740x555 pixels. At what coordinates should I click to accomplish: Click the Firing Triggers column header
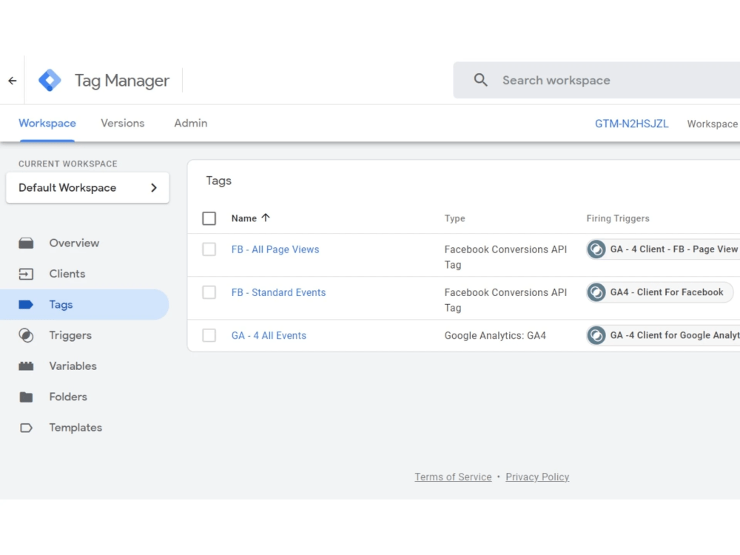[x=618, y=218]
